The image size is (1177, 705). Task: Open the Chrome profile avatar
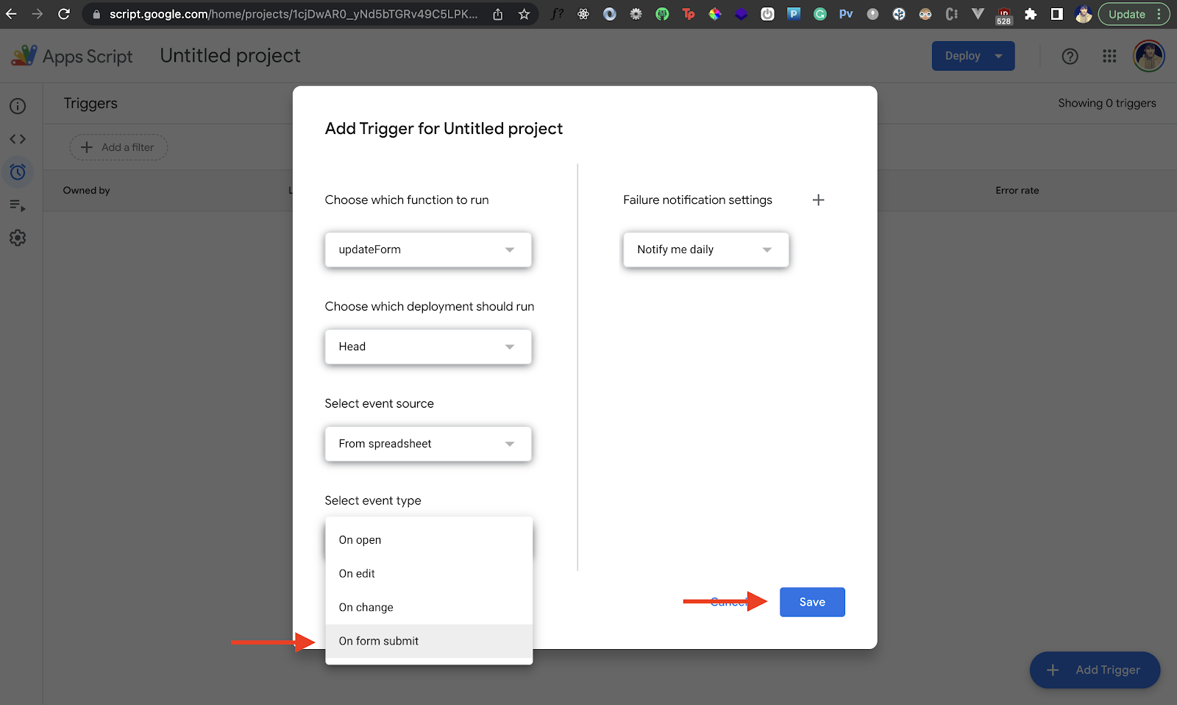[1083, 14]
